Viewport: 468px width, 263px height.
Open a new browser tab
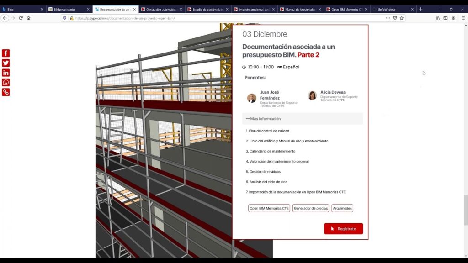pyautogui.click(x=421, y=9)
